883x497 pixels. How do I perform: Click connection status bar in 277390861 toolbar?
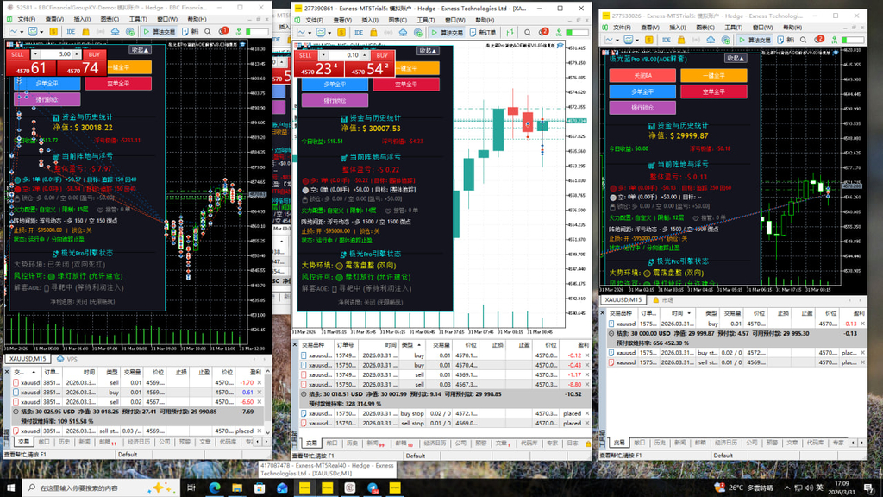(577, 33)
